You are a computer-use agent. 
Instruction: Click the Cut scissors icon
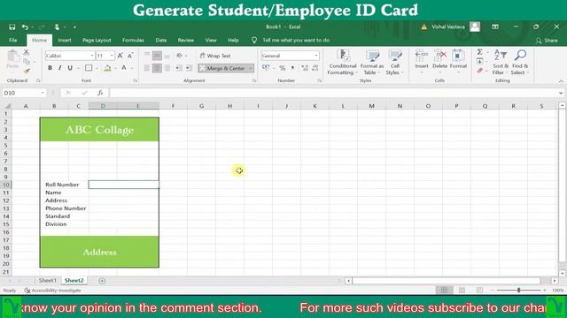pyautogui.click(x=26, y=53)
